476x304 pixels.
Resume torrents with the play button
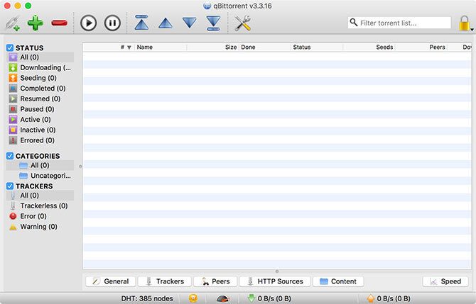pyautogui.click(x=88, y=23)
